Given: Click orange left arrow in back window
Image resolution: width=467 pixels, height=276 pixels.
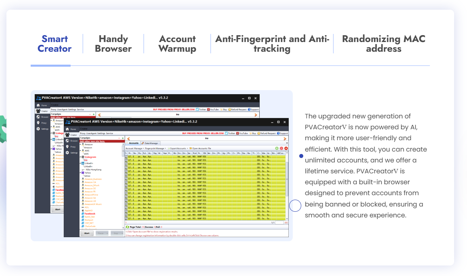Looking at the screenshot, I should (99, 115).
